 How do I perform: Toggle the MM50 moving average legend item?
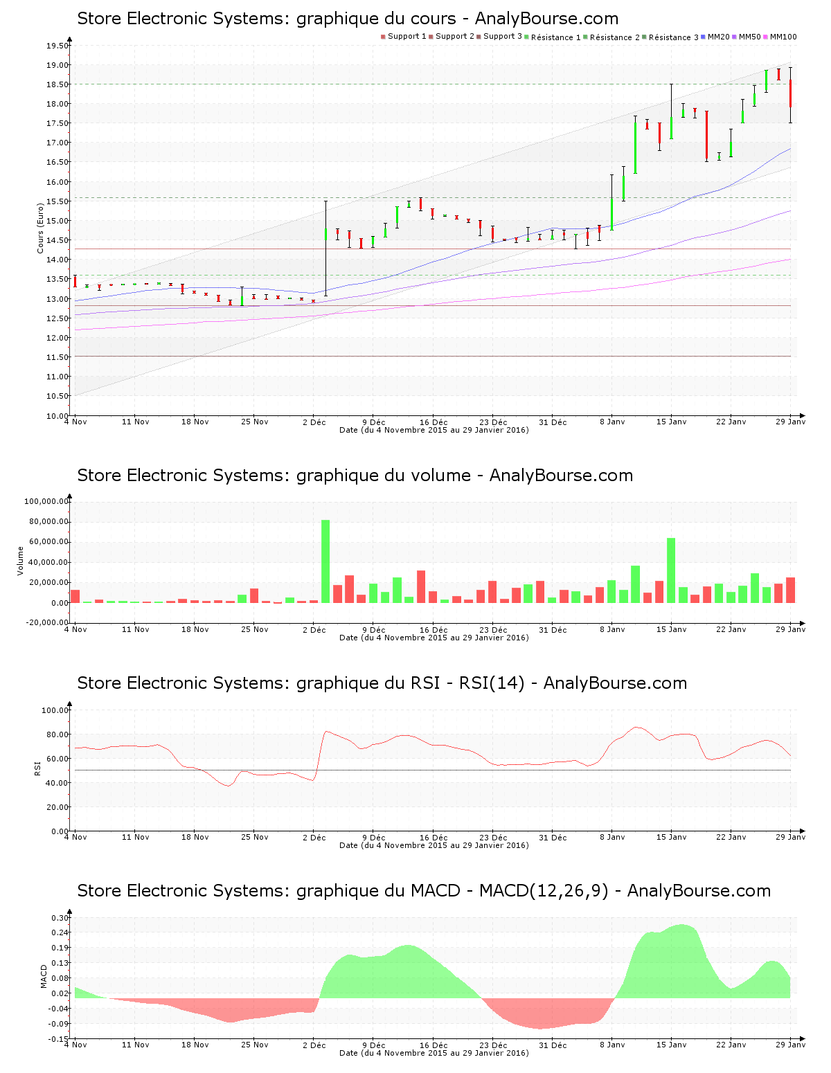(x=749, y=37)
